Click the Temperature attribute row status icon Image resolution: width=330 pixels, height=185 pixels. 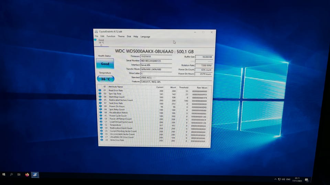pos(101,125)
